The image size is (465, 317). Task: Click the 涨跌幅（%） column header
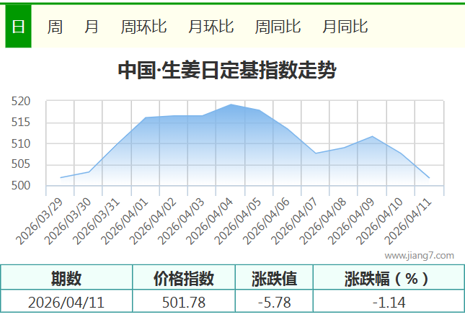(387, 278)
